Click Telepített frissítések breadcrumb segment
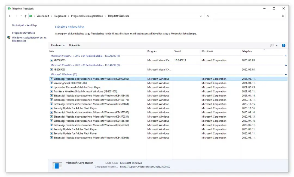 click(x=118, y=16)
